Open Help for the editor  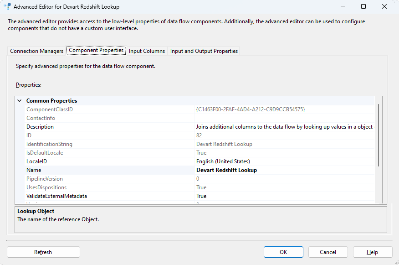point(372,252)
